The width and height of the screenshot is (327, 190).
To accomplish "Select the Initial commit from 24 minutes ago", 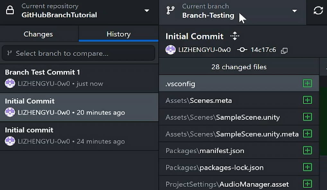I will click(78, 135).
